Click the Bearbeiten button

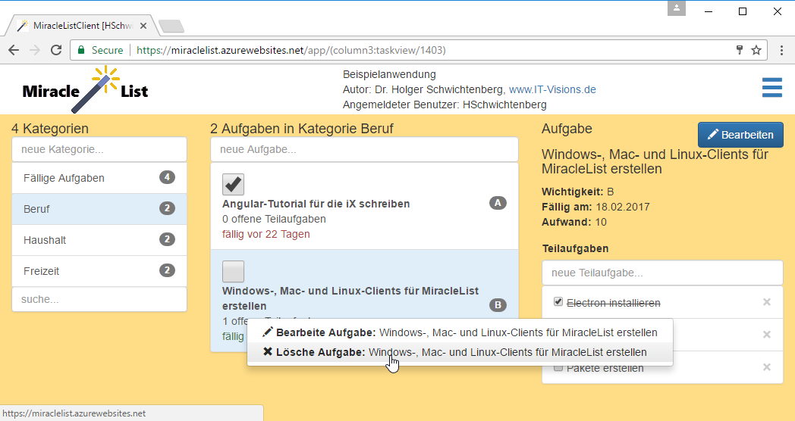[x=740, y=135]
